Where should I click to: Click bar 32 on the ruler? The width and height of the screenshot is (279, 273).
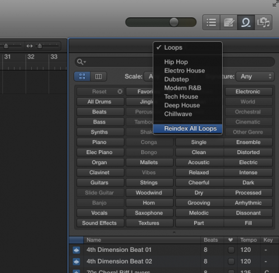click(x=31, y=56)
